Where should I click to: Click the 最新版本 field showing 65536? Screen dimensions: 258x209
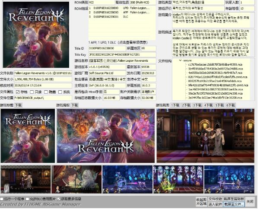[148, 67]
